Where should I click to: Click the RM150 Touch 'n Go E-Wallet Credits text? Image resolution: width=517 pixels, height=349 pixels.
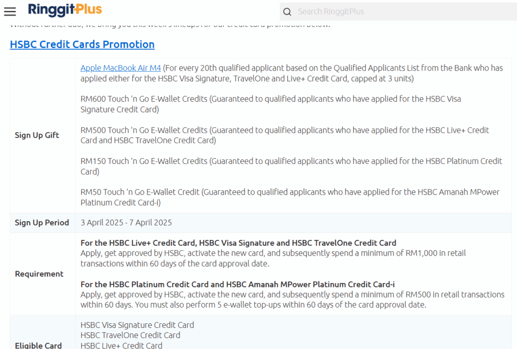(x=144, y=161)
